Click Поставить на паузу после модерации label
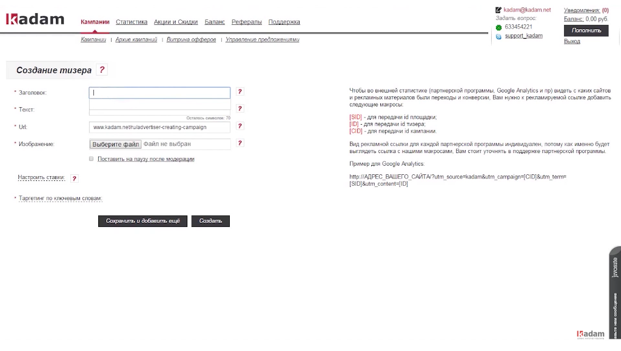Screen dimensions: 621x351 tap(146, 159)
